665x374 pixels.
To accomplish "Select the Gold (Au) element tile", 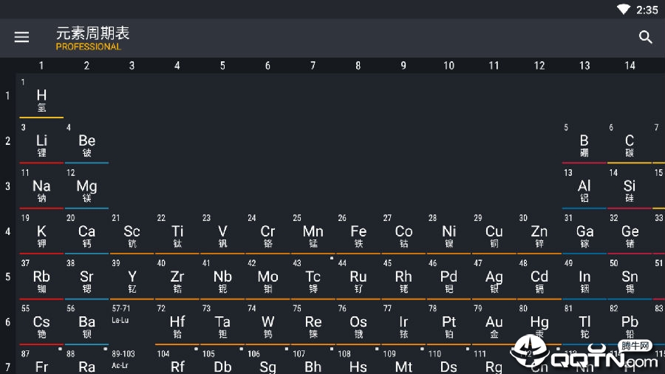I will pyautogui.click(x=494, y=324).
